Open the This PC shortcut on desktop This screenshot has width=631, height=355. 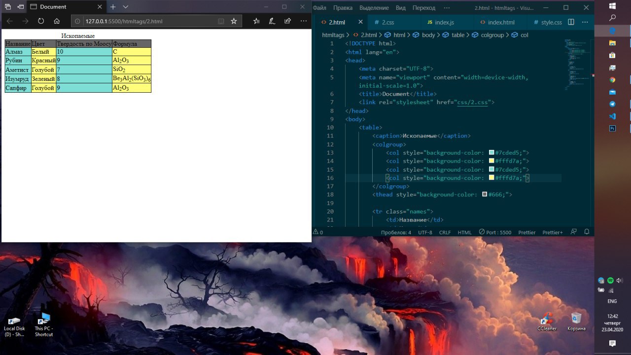coord(44,324)
